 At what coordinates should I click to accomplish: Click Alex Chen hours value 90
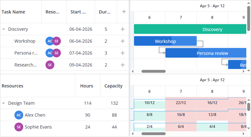click(88, 115)
